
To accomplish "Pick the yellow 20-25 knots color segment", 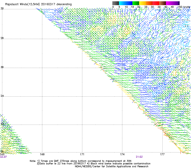I will (142, 3).
